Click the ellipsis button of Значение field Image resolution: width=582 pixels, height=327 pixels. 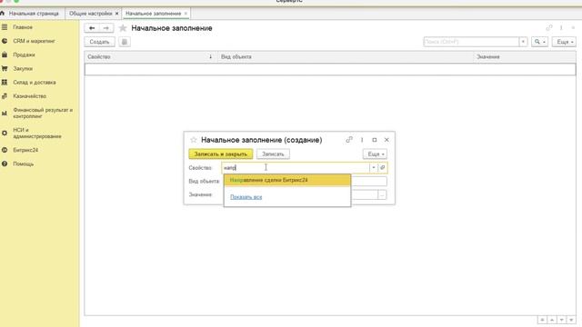382,194
